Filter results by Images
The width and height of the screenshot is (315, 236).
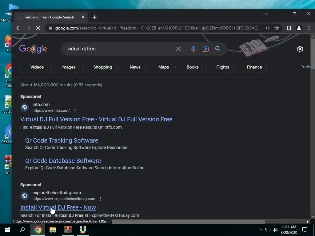[65, 67]
